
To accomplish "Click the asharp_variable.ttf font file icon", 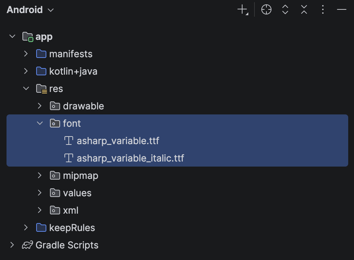I will 69,141.
